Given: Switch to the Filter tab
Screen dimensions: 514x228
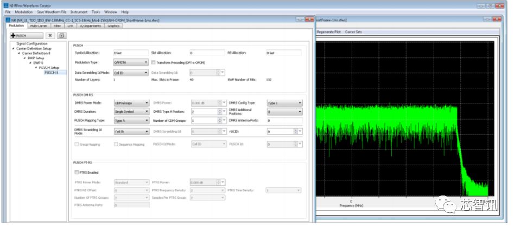Looking at the screenshot, I should (58, 26).
